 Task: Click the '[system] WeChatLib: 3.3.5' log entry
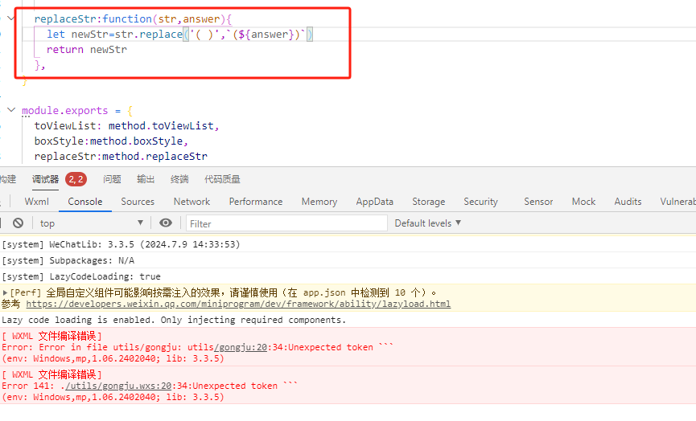pos(121,244)
